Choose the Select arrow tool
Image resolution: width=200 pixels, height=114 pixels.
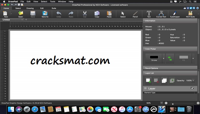pos(123,14)
